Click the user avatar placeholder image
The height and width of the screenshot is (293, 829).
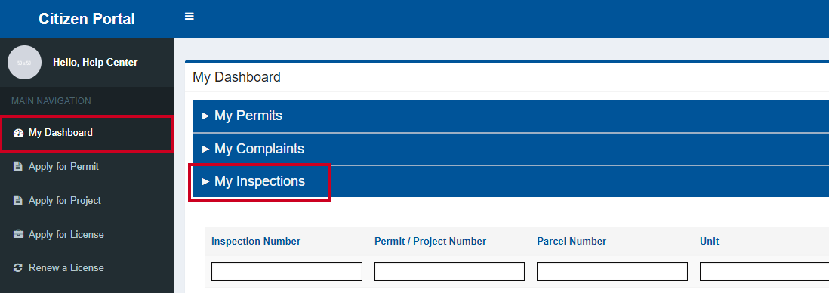click(24, 63)
